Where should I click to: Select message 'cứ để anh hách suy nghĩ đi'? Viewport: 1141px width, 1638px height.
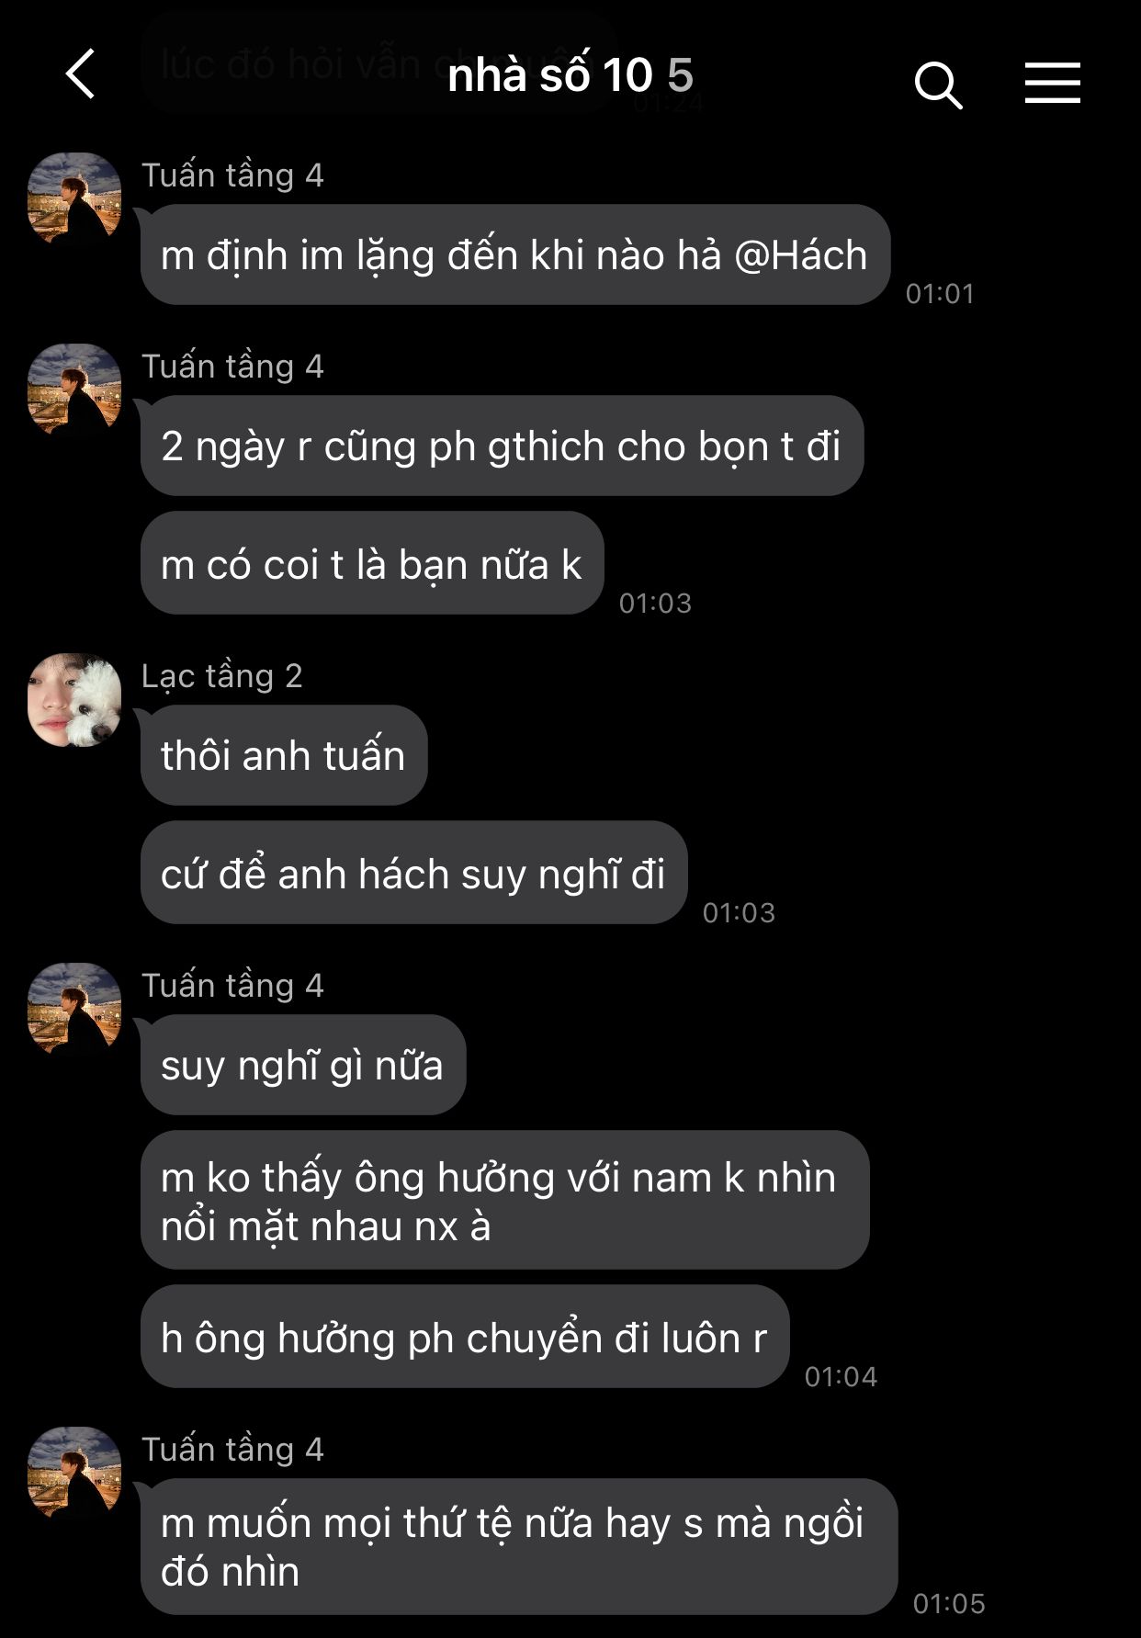413,873
